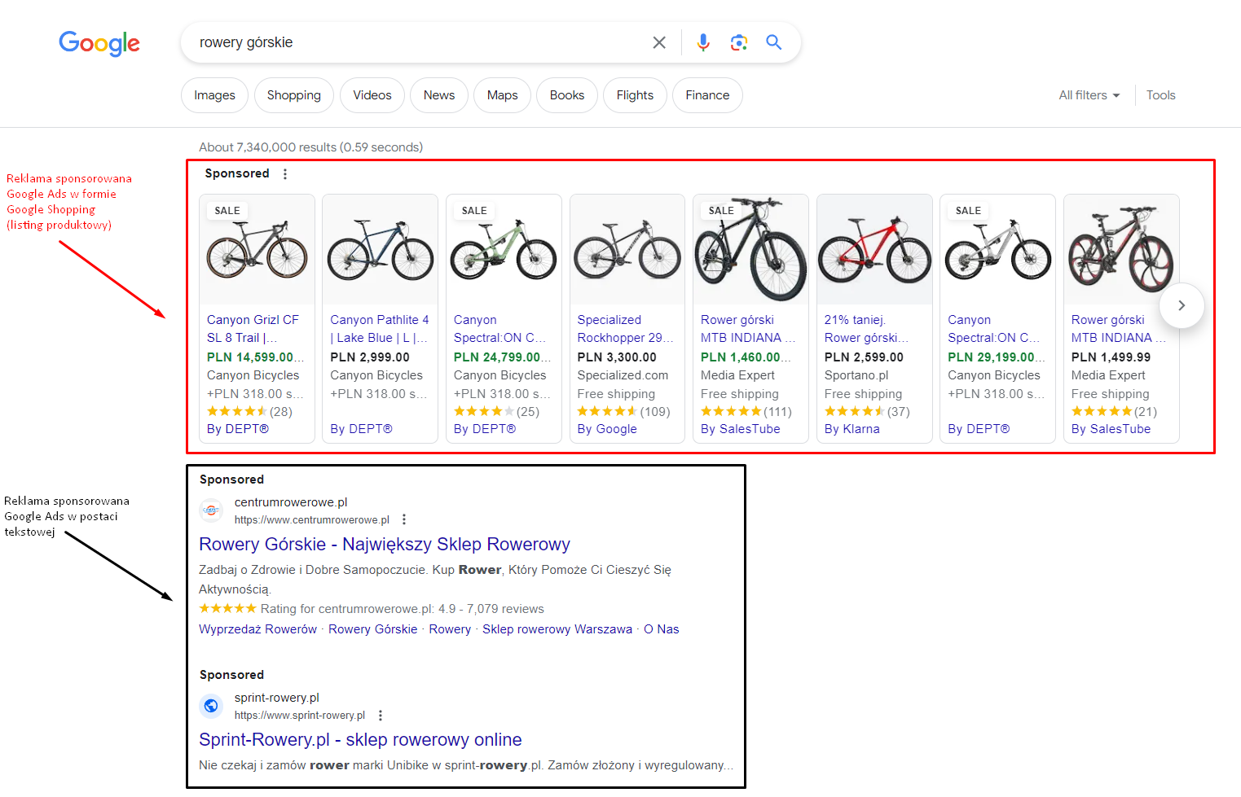Go to Google homepage via logo
Viewport: 1241px width, 797px height.
coord(99,43)
